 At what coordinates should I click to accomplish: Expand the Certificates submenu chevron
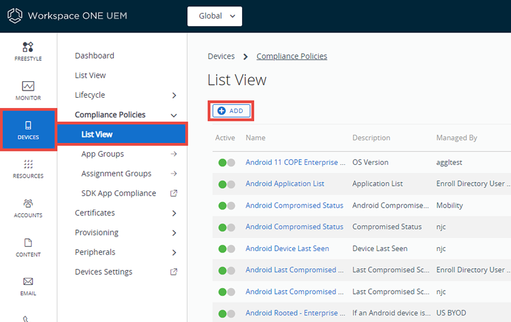tap(174, 213)
